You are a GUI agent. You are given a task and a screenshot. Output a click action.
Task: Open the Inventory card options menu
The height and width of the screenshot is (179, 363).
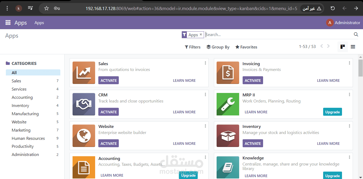click(x=349, y=126)
